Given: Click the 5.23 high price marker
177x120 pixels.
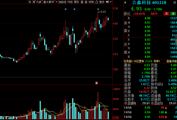Looking at the screenshot, I should click(103, 12).
